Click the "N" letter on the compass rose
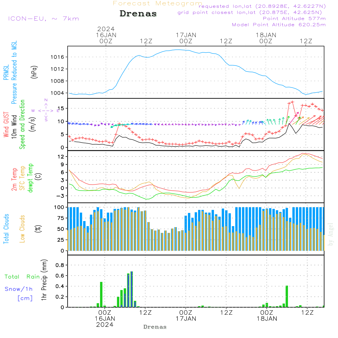The image size is (338, 338). 46,100
